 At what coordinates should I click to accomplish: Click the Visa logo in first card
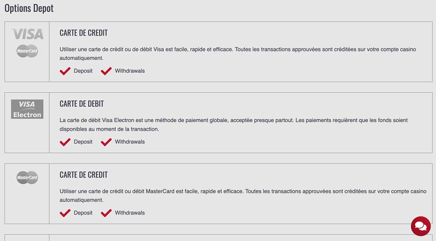coord(27,34)
